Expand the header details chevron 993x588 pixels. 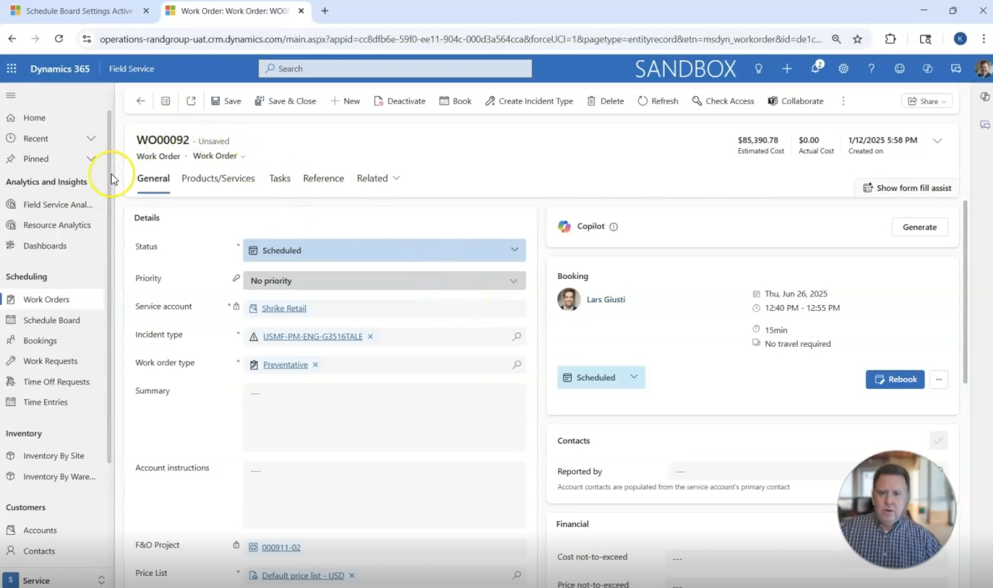(x=937, y=141)
